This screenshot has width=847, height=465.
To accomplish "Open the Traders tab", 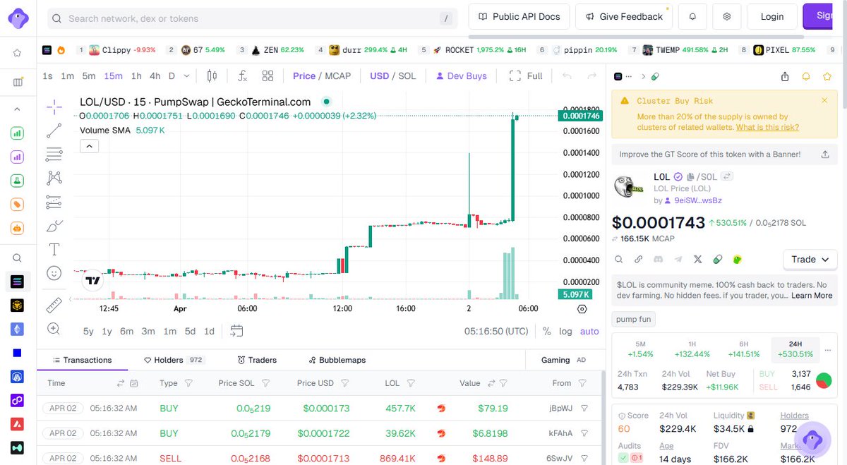I will click(257, 360).
